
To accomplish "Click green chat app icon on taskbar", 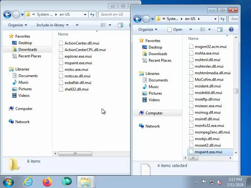I will [x=67, y=182].
